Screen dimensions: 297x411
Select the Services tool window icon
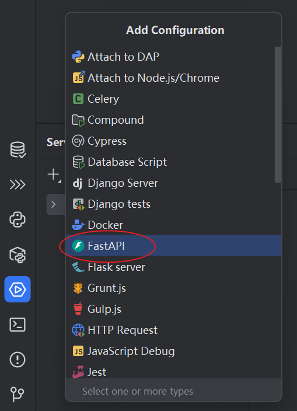click(18, 289)
